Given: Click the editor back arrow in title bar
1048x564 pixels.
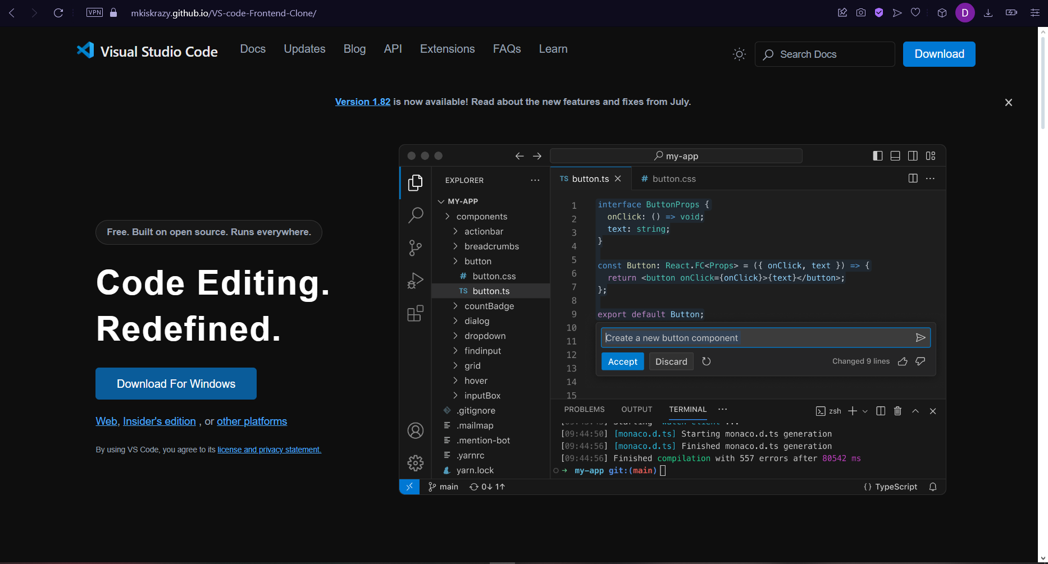Looking at the screenshot, I should pos(520,156).
